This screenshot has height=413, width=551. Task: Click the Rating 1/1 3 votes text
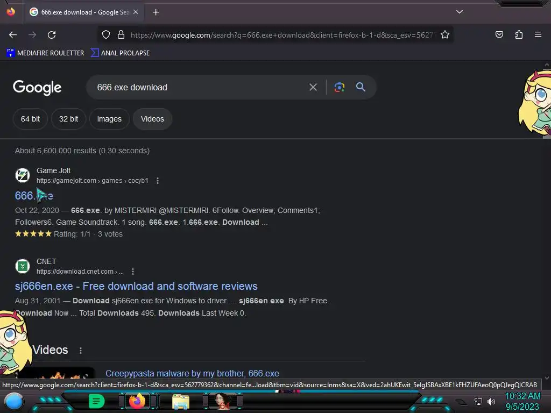click(88, 234)
